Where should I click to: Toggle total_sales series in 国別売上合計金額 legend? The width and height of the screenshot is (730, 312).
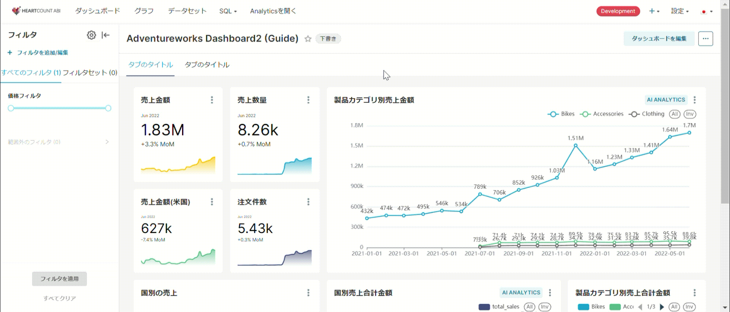pyautogui.click(x=499, y=307)
